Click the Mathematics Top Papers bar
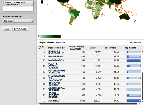This screenshot has width=144, height=105. pyautogui.click(x=134, y=60)
